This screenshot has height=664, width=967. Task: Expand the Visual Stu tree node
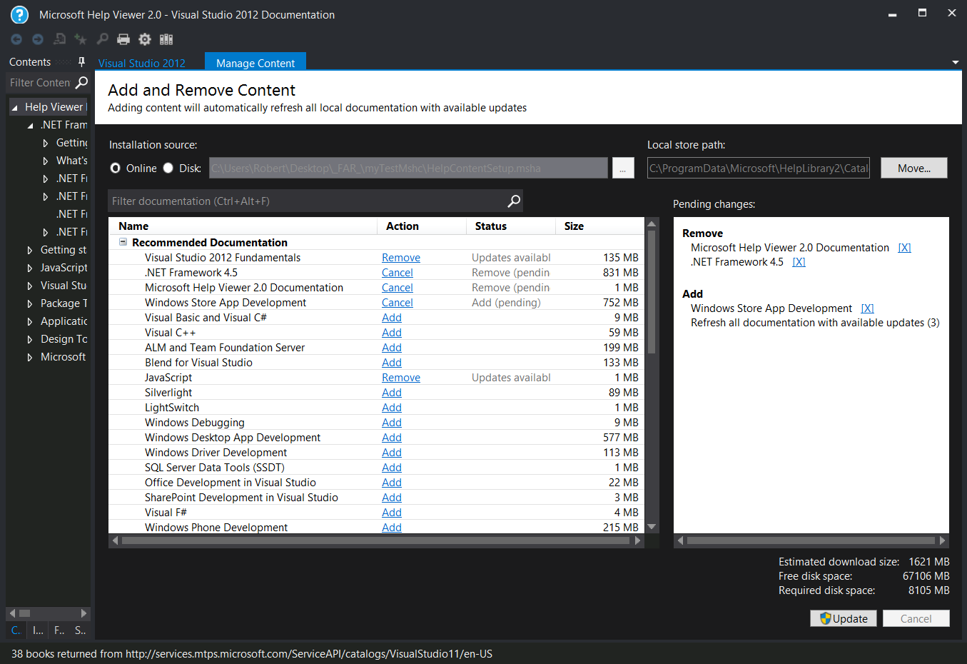30,286
